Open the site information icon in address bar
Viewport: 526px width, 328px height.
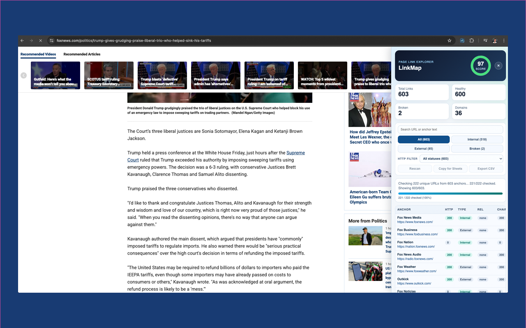pos(51,41)
